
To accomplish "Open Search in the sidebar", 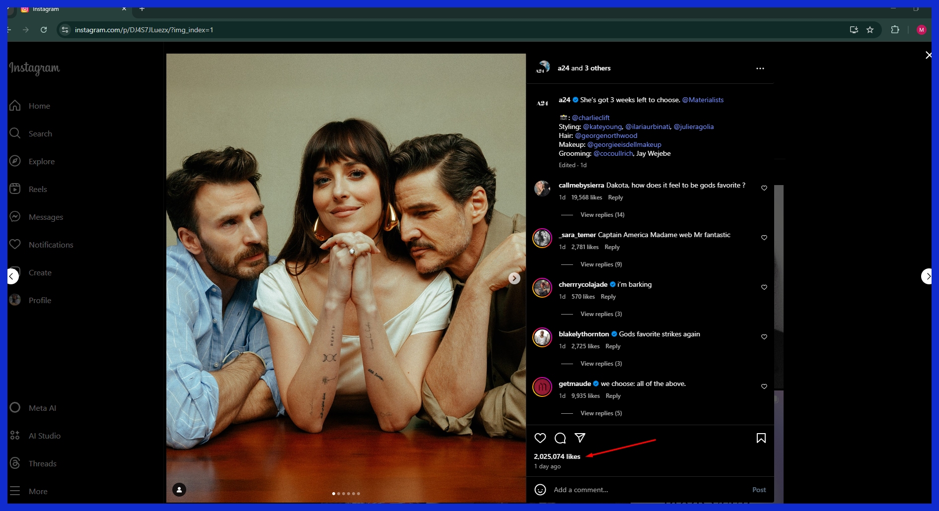I will click(x=31, y=133).
